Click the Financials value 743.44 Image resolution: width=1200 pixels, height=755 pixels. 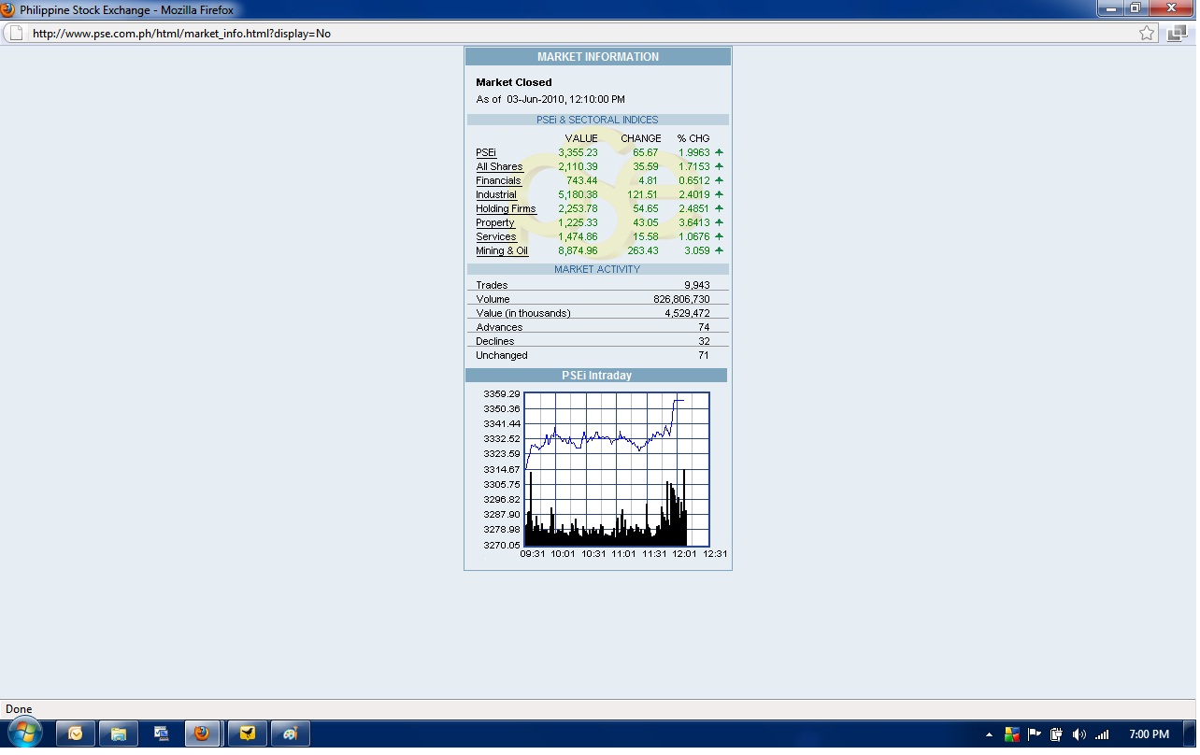(x=581, y=181)
